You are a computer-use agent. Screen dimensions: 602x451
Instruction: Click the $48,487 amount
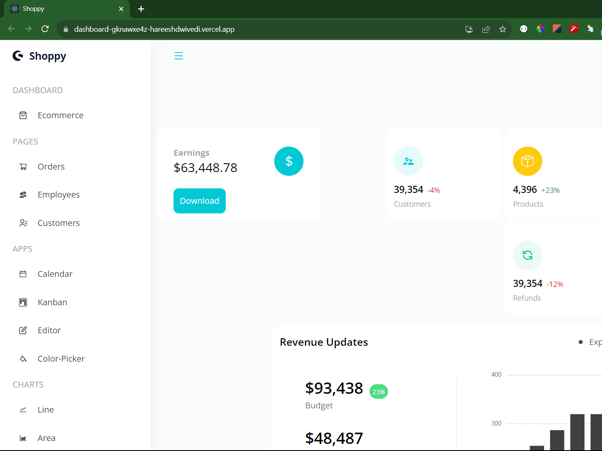(334, 438)
